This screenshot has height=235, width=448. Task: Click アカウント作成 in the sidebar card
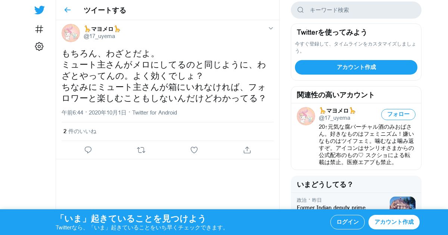pyautogui.click(x=356, y=67)
